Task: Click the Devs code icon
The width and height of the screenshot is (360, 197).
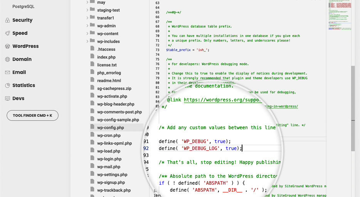Action: coord(8,99)
